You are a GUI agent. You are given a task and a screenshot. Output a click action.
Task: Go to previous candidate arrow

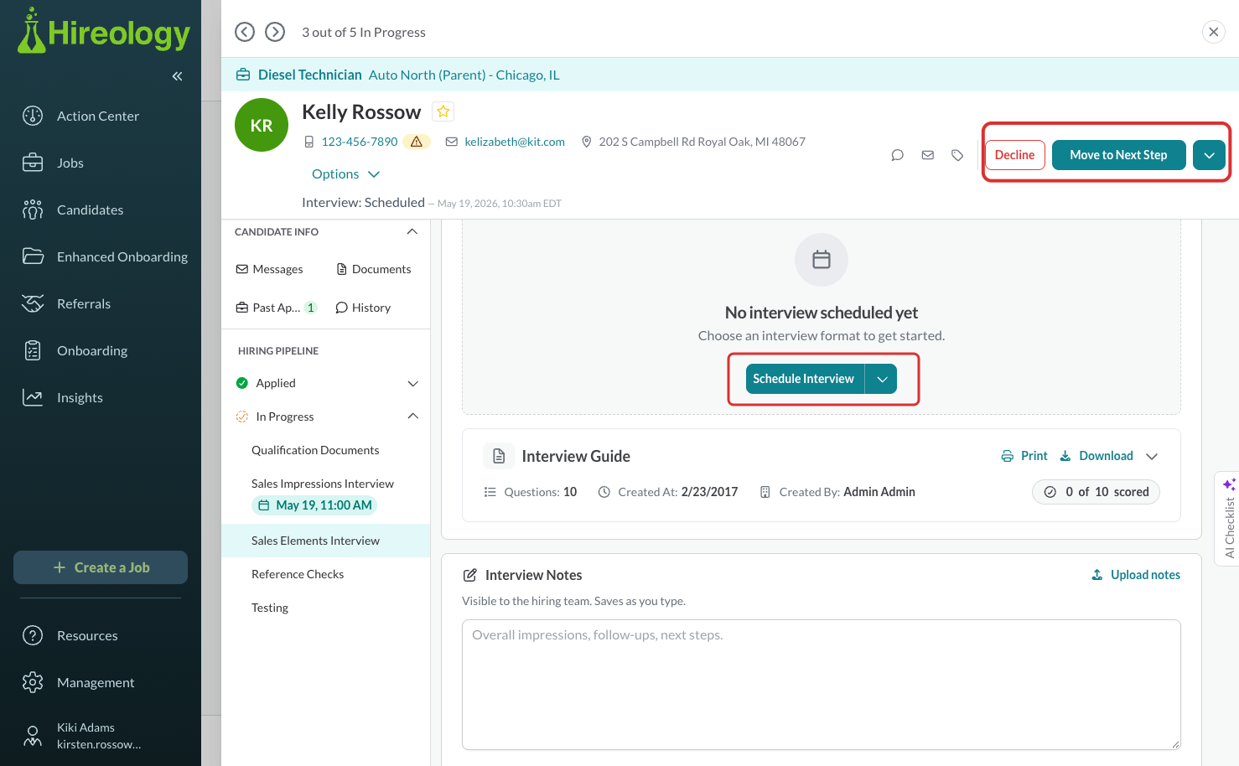tap(245, 32)
